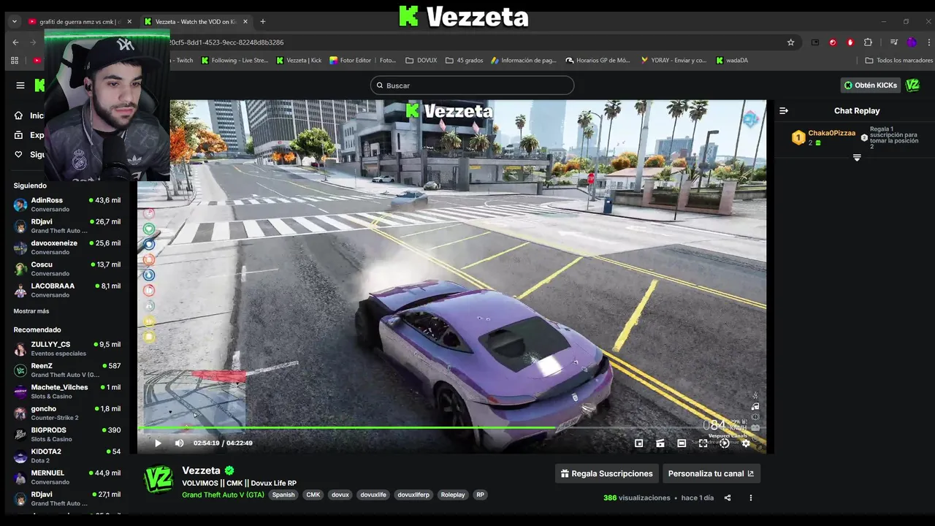Select the Vezzeta Watch the VOD tab
The height and width of the screenshot is (526, 935).
coord(194,22)
